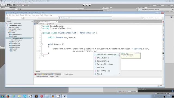Viewport: 174px width, 98px height.
Task: Collapse class fold at line 4
Action: click(x=42, y=33)
